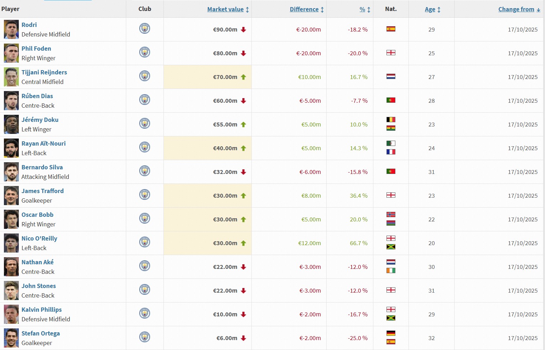Click Manchester City crest in Rodri's row

145,28
